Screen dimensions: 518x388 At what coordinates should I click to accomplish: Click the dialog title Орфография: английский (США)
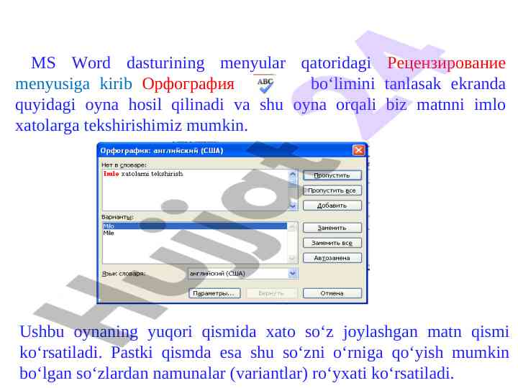pyautogui.click(x=162, y=150)
